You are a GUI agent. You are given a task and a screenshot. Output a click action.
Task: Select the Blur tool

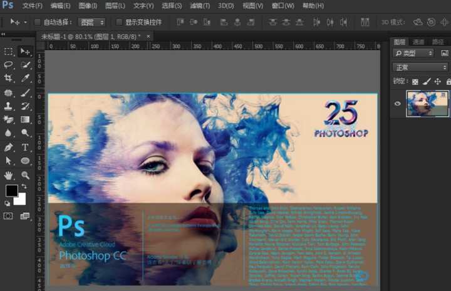pyautogui.click(x=8, y=133)
